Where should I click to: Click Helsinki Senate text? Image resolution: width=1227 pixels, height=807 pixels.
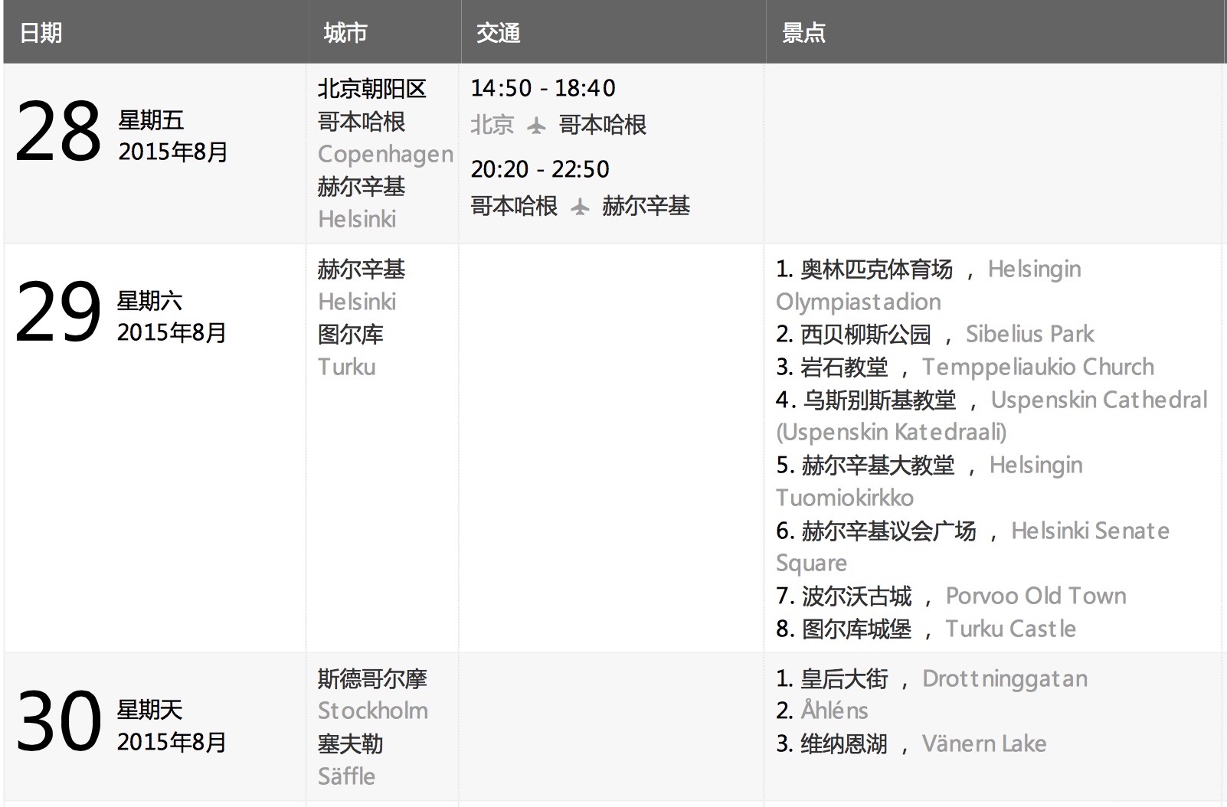click(1091, 531)
